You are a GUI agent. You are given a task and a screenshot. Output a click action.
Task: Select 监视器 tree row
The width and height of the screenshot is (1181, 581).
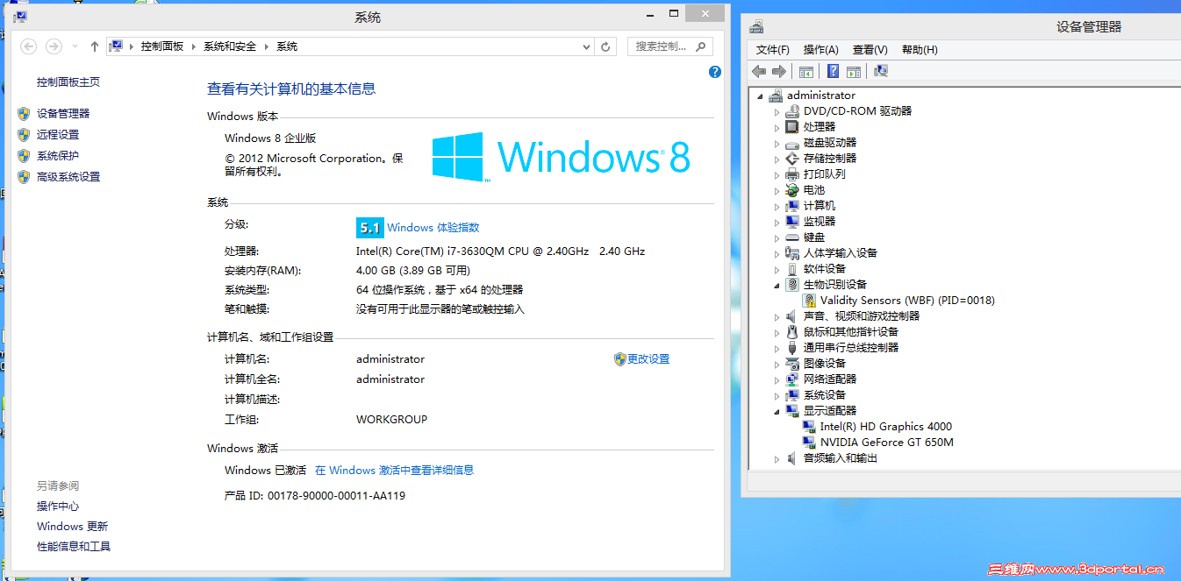point(819,222)
